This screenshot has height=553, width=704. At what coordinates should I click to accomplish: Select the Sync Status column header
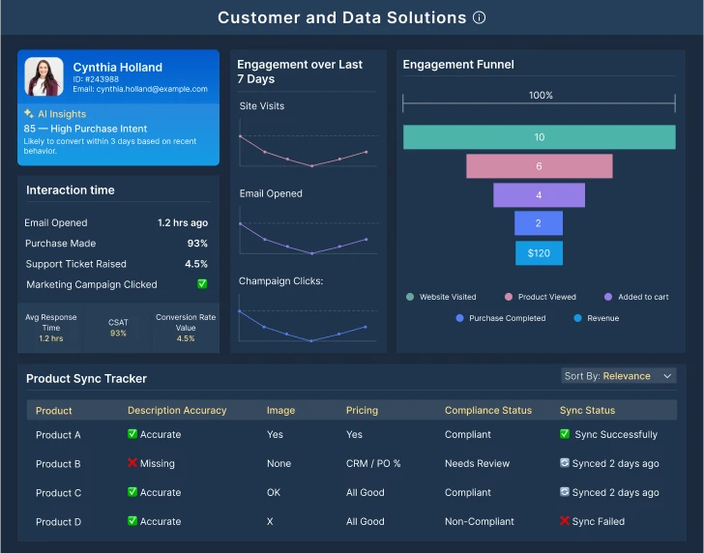click(587, 411)
